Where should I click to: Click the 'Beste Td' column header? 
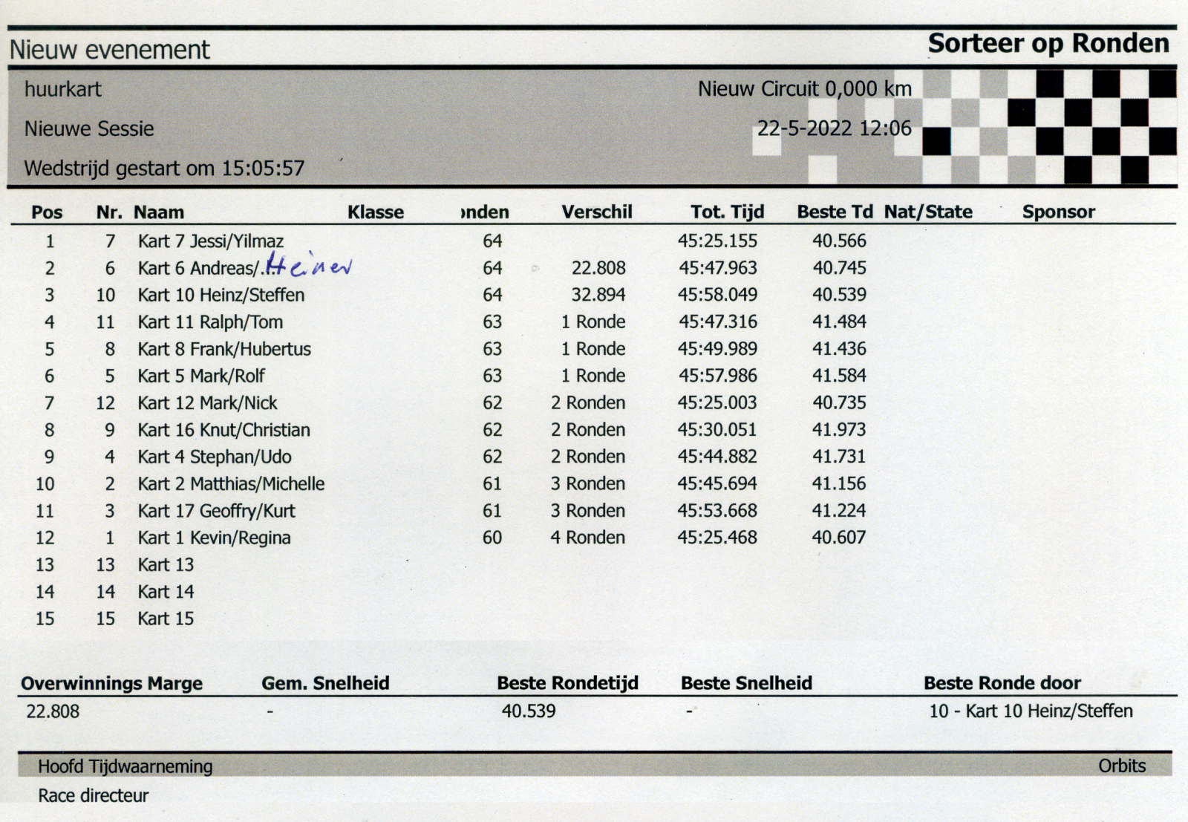click(834, 212)
